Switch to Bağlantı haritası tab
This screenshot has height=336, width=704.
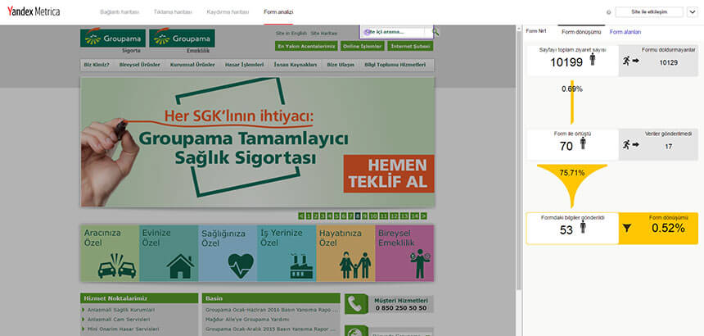click(x=120, y=12)
